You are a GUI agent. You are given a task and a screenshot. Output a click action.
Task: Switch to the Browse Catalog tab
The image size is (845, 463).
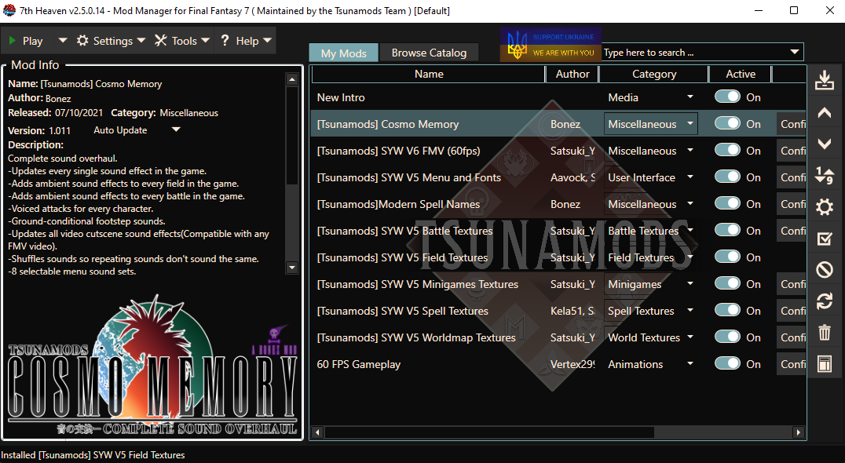429,53
